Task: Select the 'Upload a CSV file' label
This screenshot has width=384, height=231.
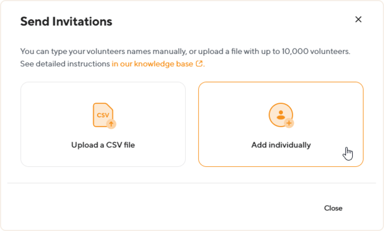Action: (103, 145)
